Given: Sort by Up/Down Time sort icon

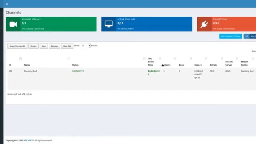Looking at the screenshot, I should [x=160, y=58].
